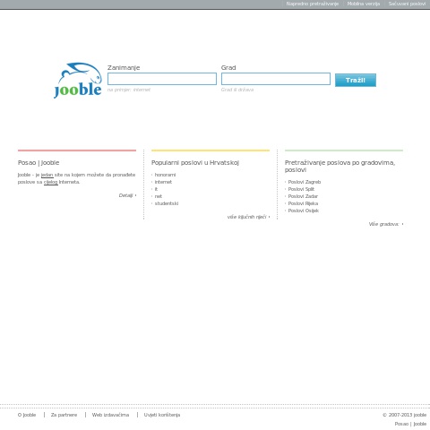Open Napredno pretraživanje link
The height and width of the screenshot is (430, 430).
pyautogui.click(x=312, y=4)
